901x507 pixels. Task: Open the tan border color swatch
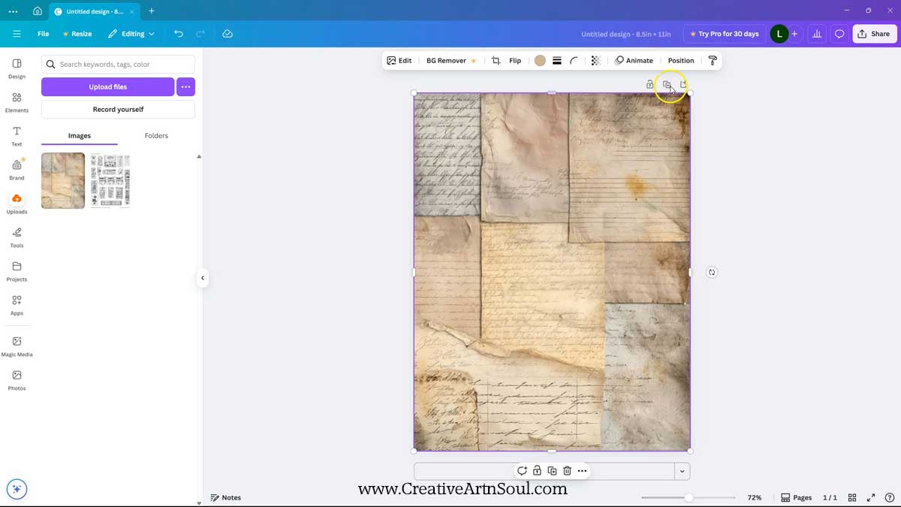coord(540,61)
